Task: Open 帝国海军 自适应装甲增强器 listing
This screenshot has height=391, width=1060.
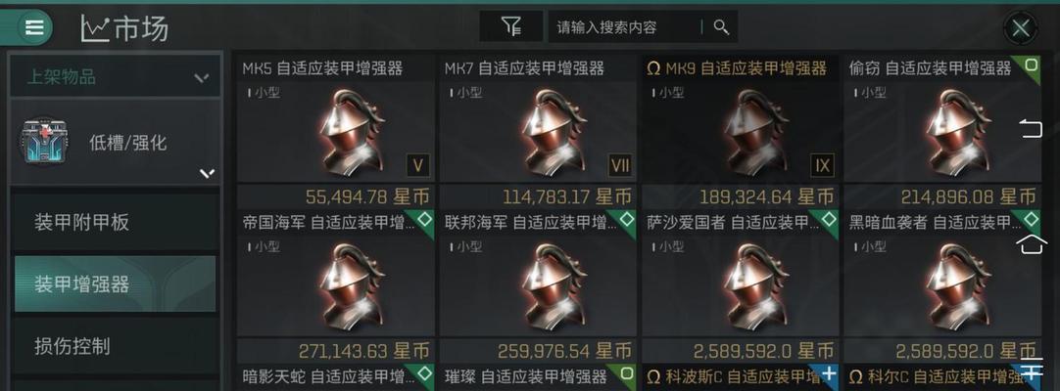Action: (335, 285)
